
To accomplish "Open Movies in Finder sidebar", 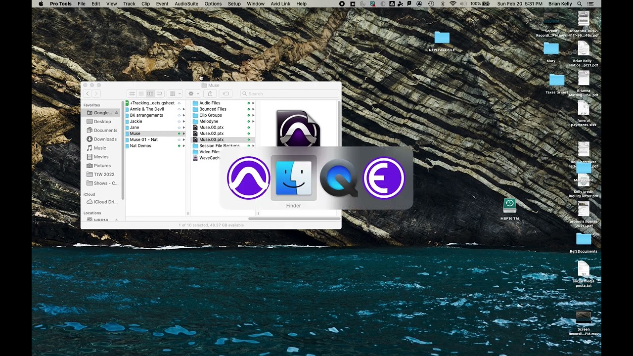I will [x=101, y=157].
